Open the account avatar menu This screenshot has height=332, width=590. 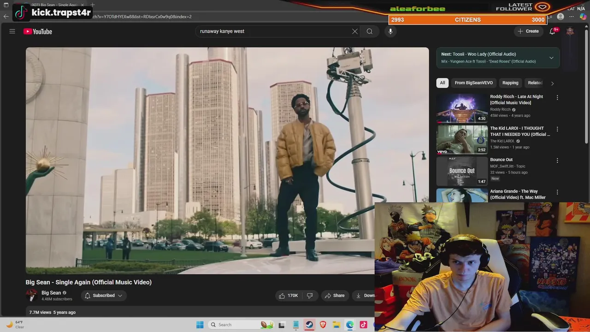click(x=570, y=31)
